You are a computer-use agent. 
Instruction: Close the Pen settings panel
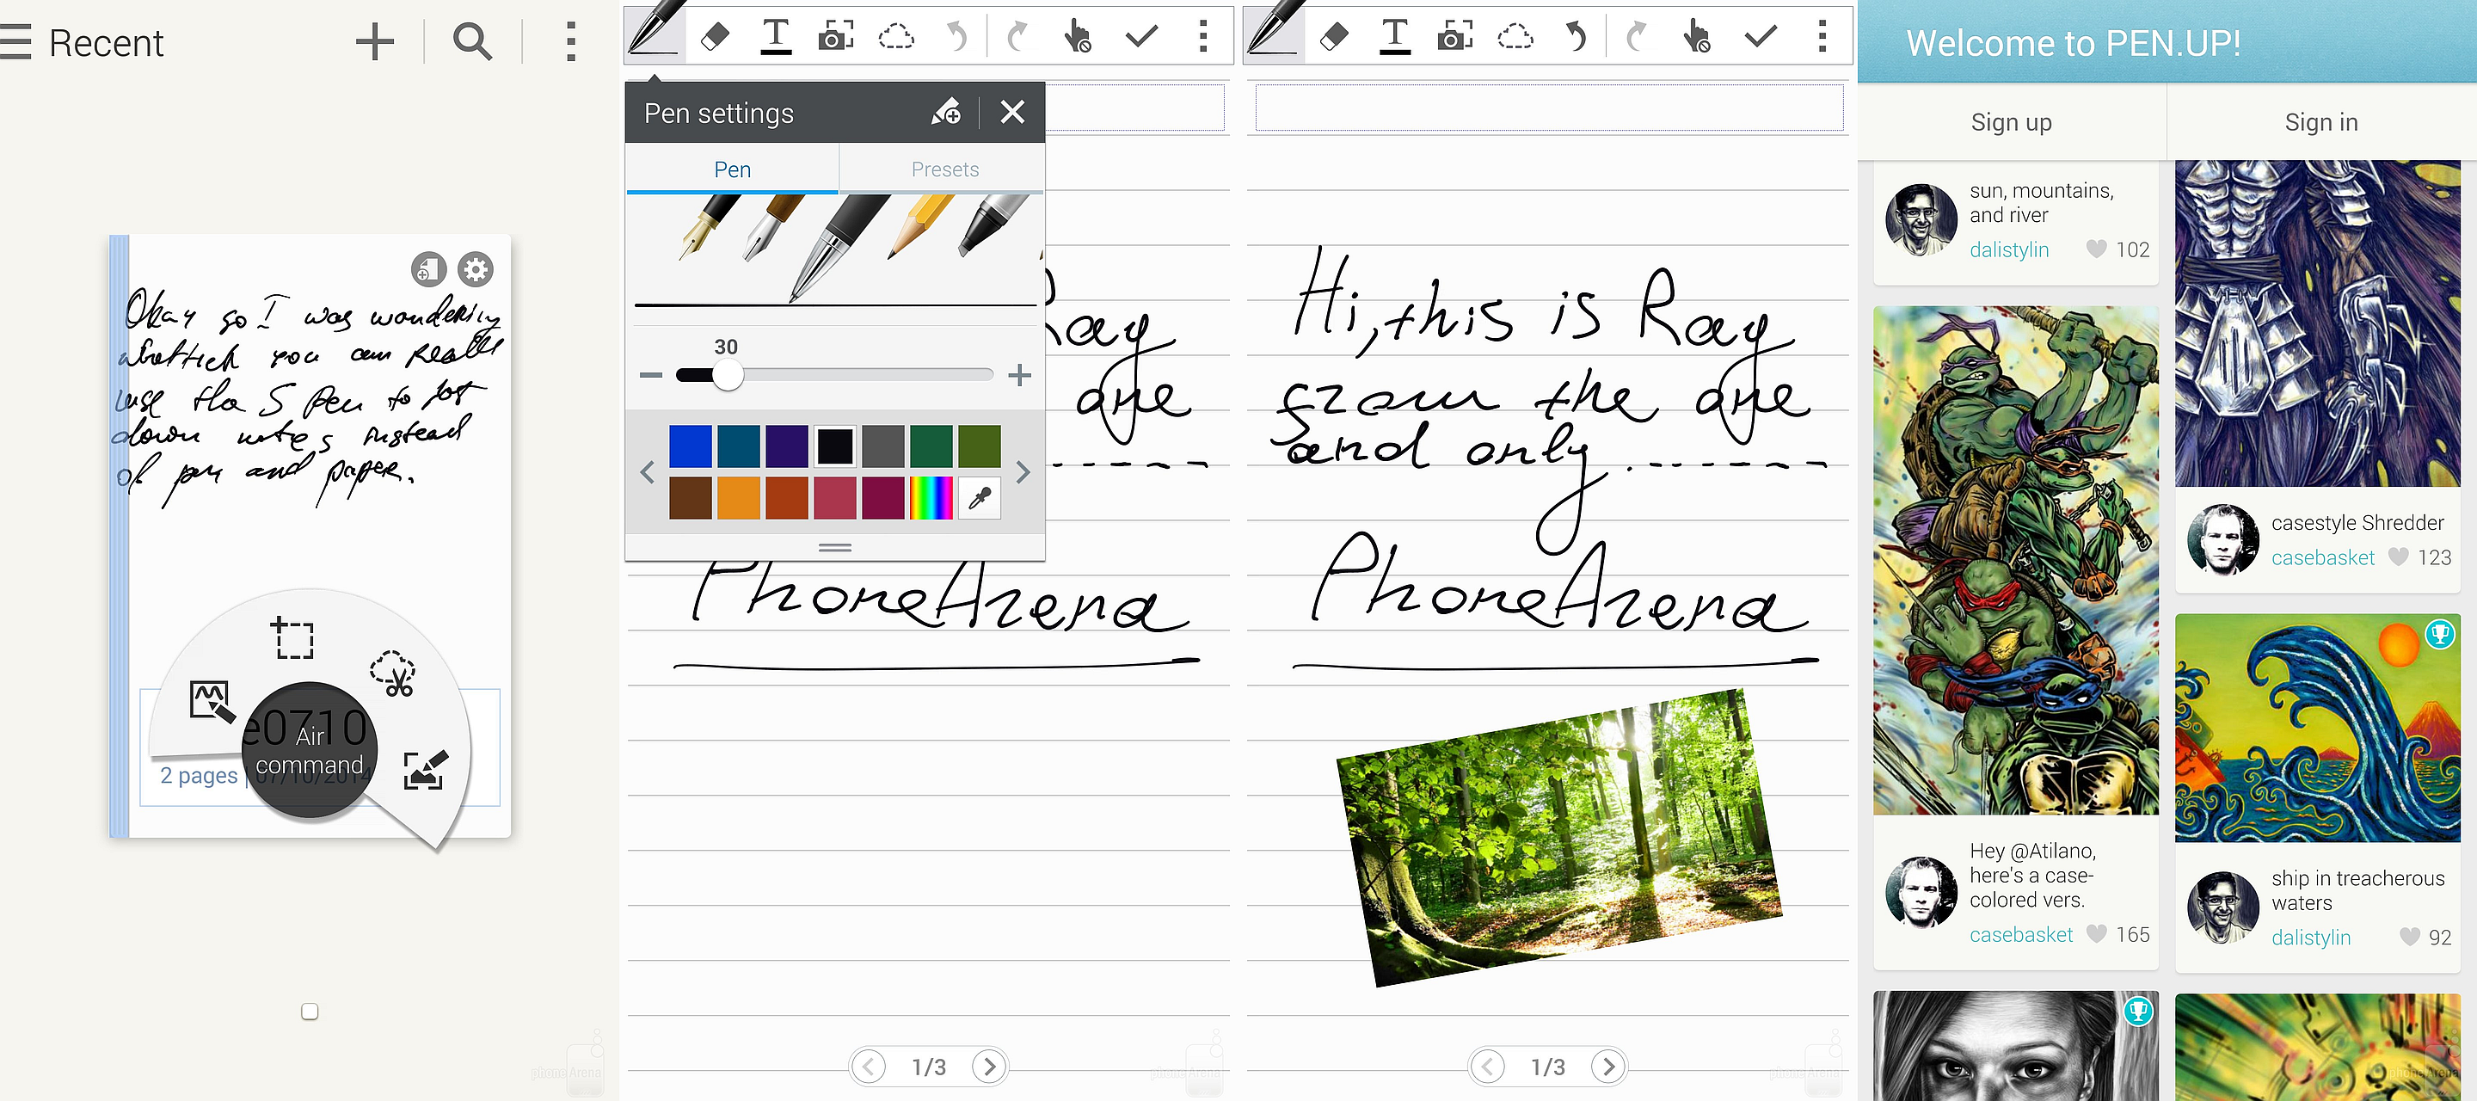pyautogui.click(x=1012, y=113)
